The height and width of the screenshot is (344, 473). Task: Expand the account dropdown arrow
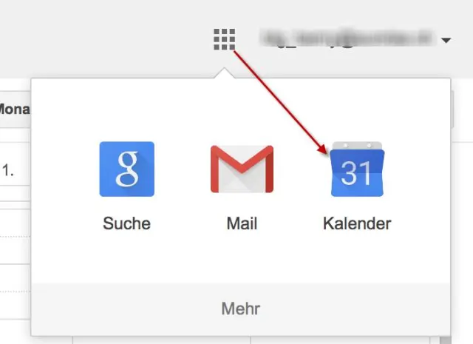[446, 40]
